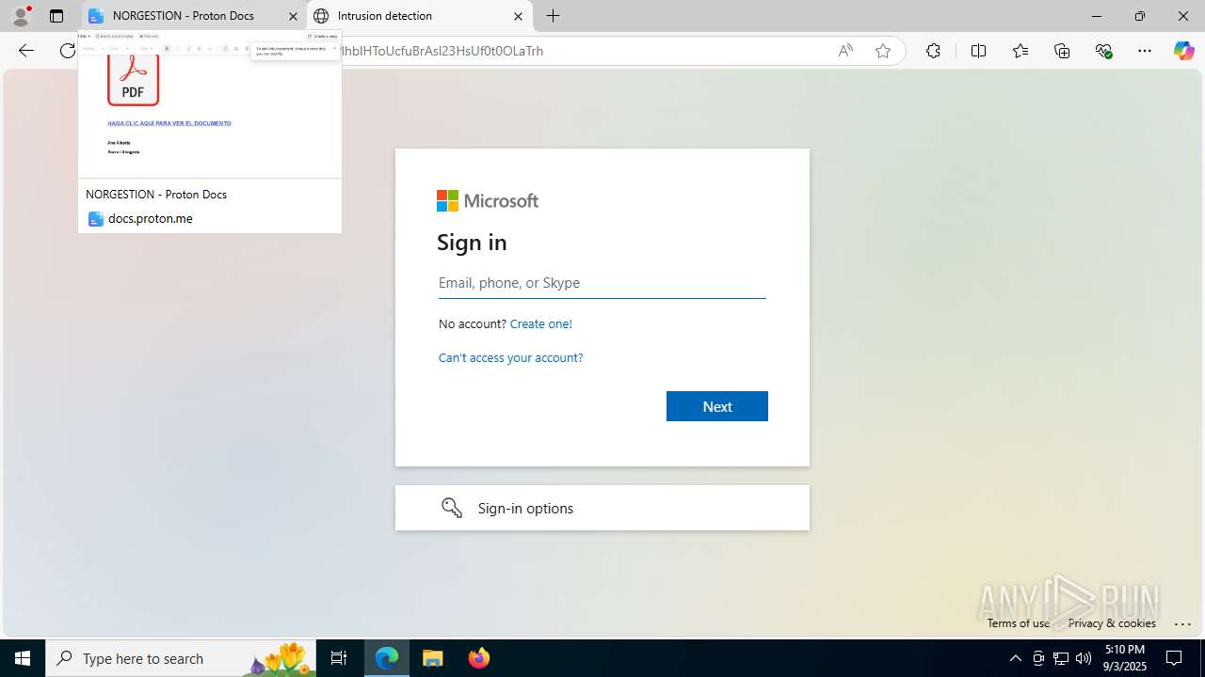This screenshot has height=677, width=1205.
Task: Reload the current page
Action: 68,51
